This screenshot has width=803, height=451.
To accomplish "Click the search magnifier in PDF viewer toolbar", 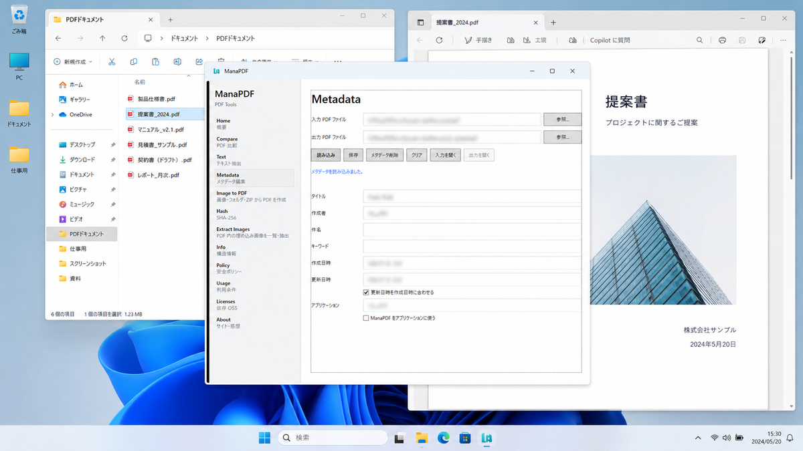I will pyautogui.click(x=699, y=40).
